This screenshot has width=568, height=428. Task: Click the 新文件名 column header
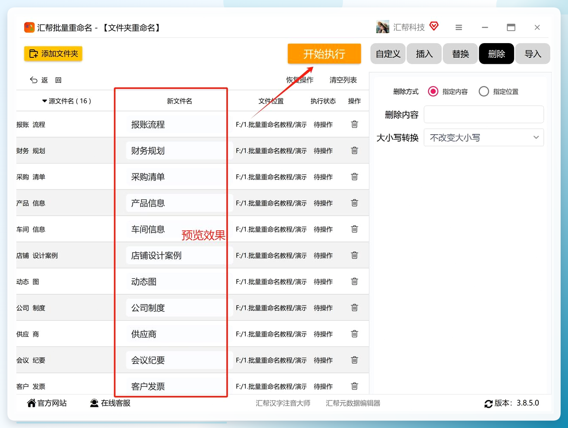[x=179, y=101]
